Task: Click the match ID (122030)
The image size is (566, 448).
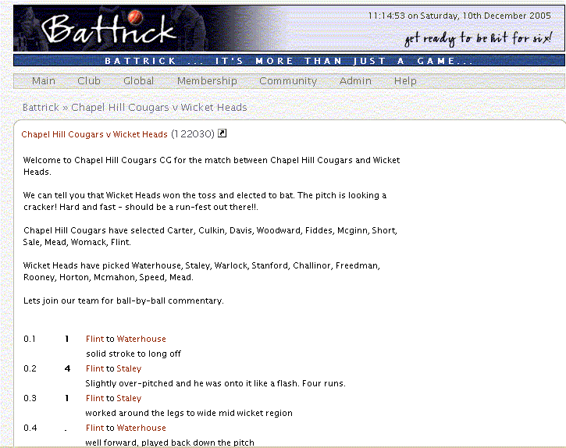Action: point(193,134)
